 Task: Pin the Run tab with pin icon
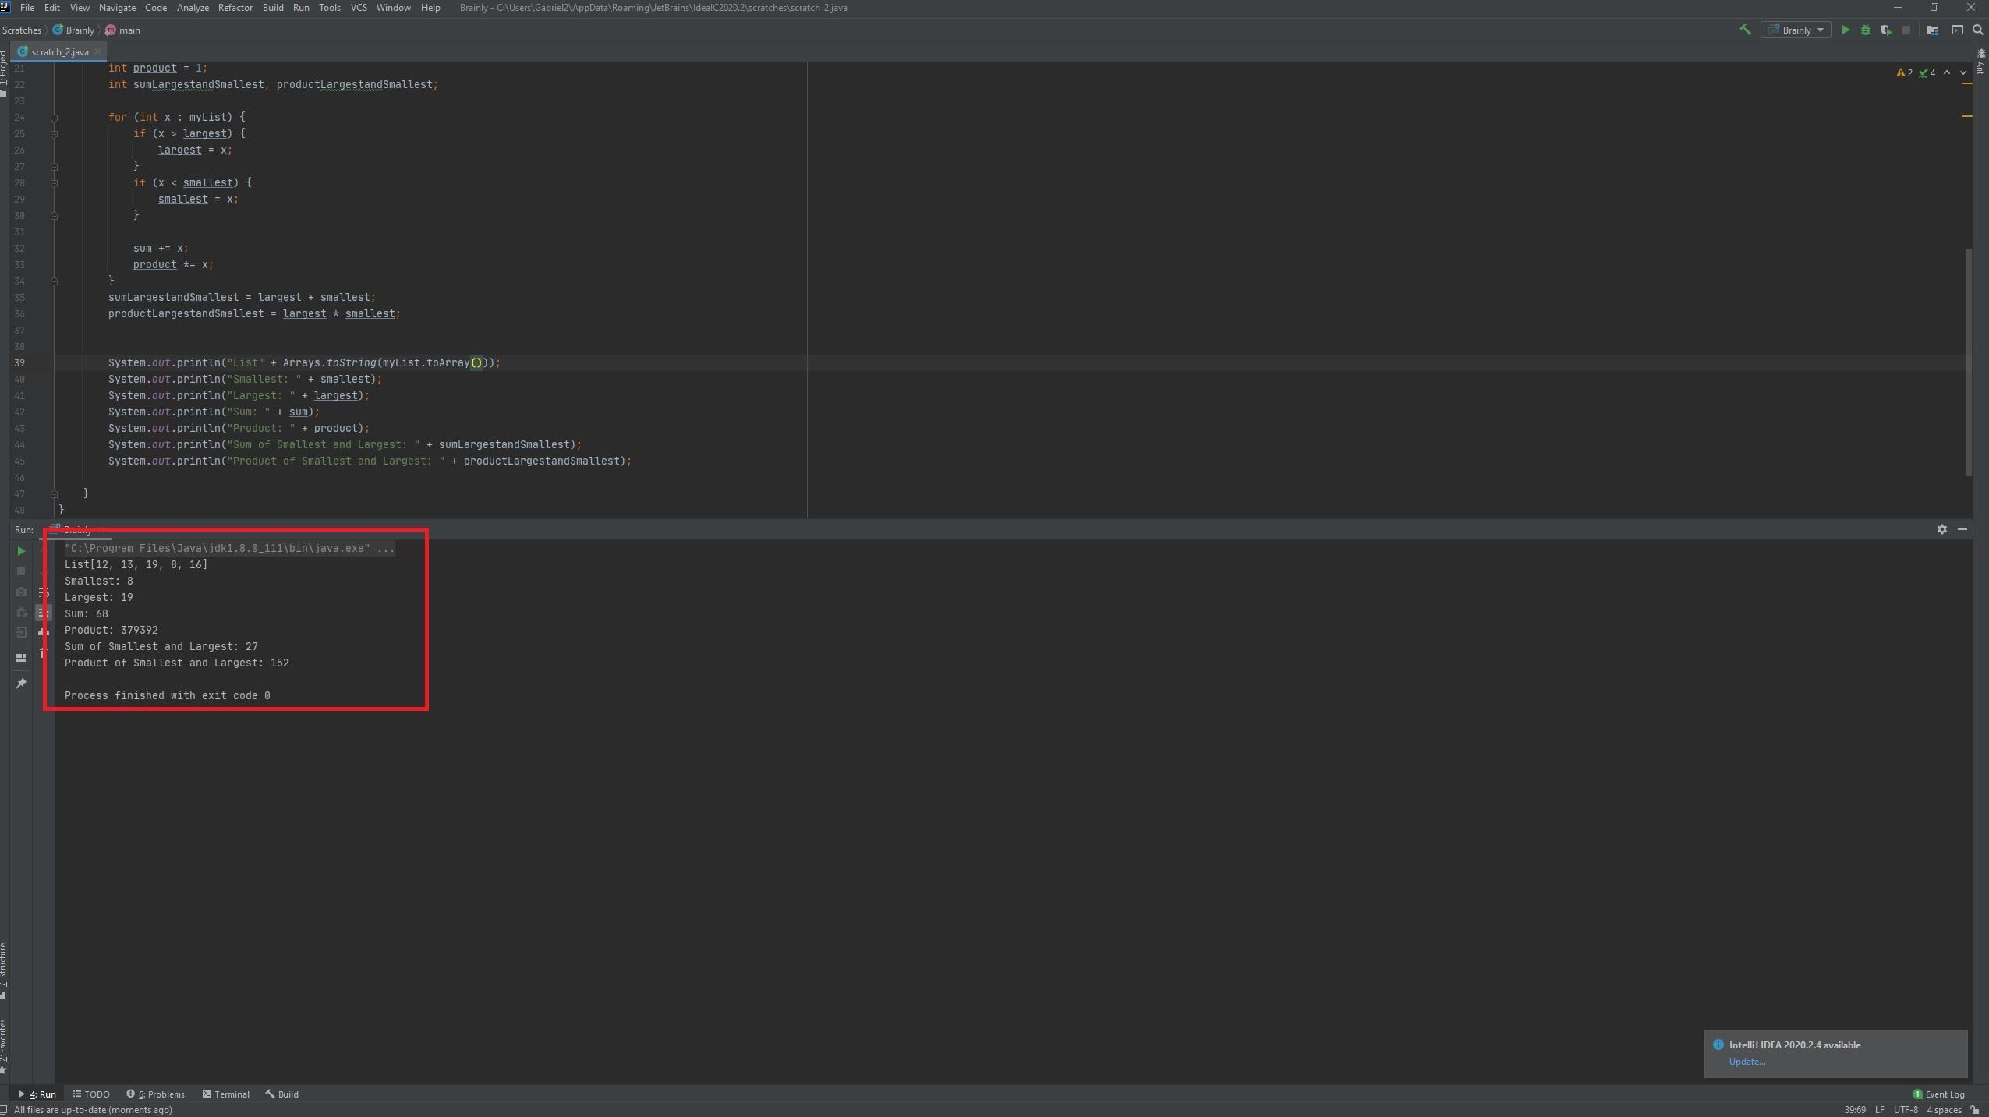(21, 684)
